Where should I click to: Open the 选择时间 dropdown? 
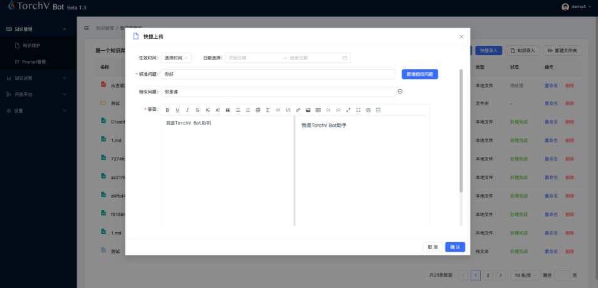click(176, 58)
